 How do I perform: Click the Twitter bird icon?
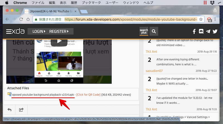215,31
